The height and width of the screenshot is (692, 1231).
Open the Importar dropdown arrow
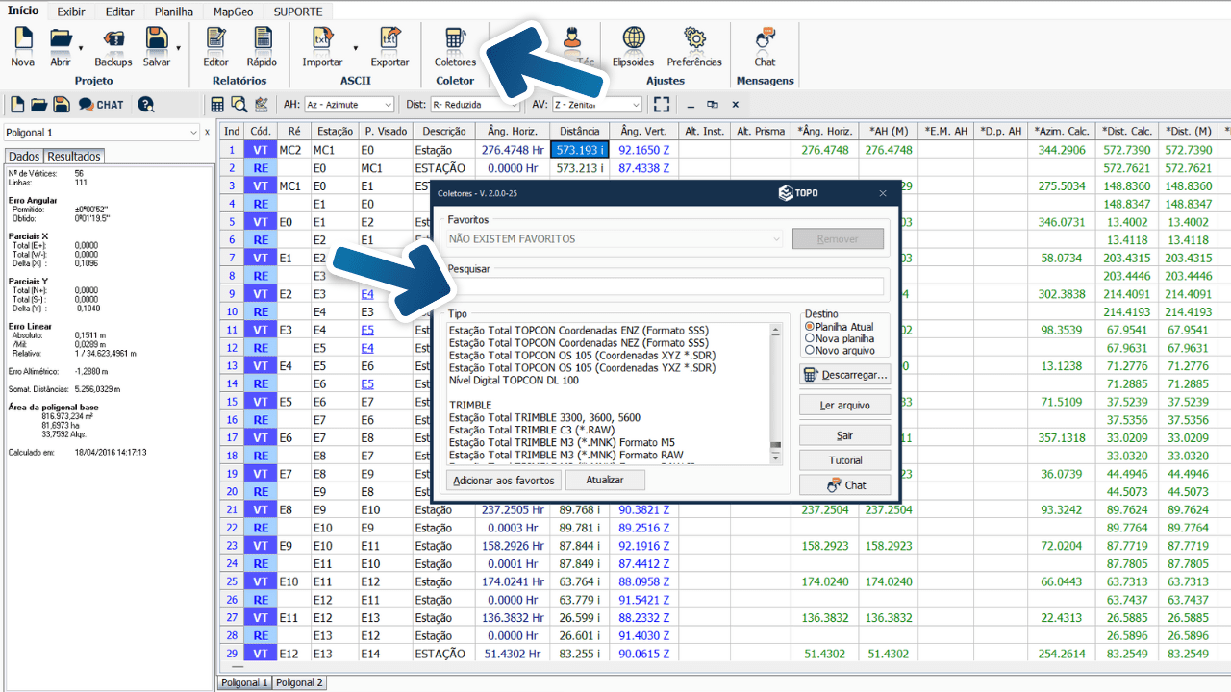[x=355, y=47]
